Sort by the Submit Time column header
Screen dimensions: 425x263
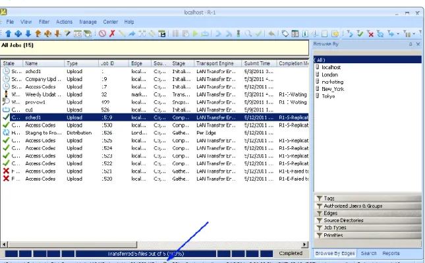(259, 63)
